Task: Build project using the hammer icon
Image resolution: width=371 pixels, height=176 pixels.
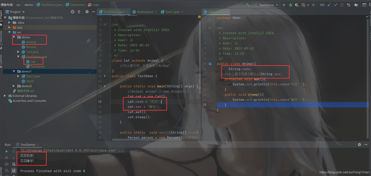Action: click(248, 5)
